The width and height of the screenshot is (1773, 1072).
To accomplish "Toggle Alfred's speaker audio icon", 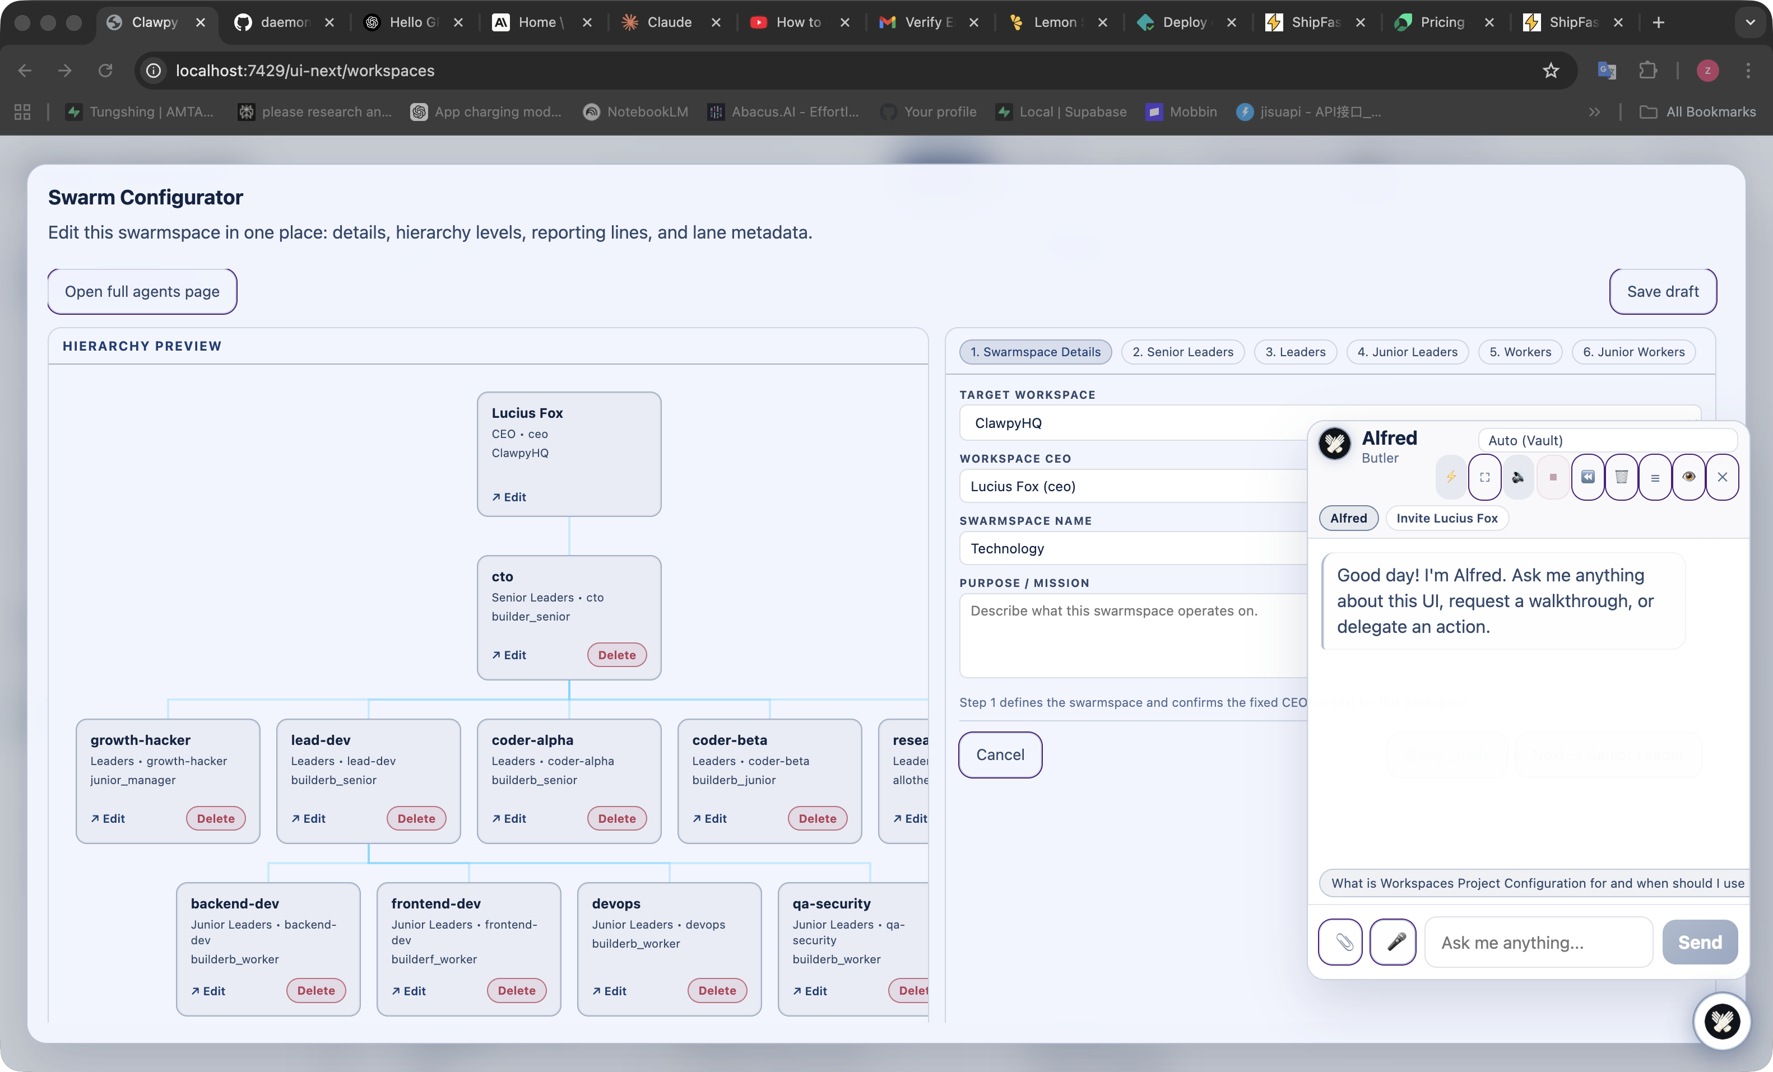I will [1518, 477].
